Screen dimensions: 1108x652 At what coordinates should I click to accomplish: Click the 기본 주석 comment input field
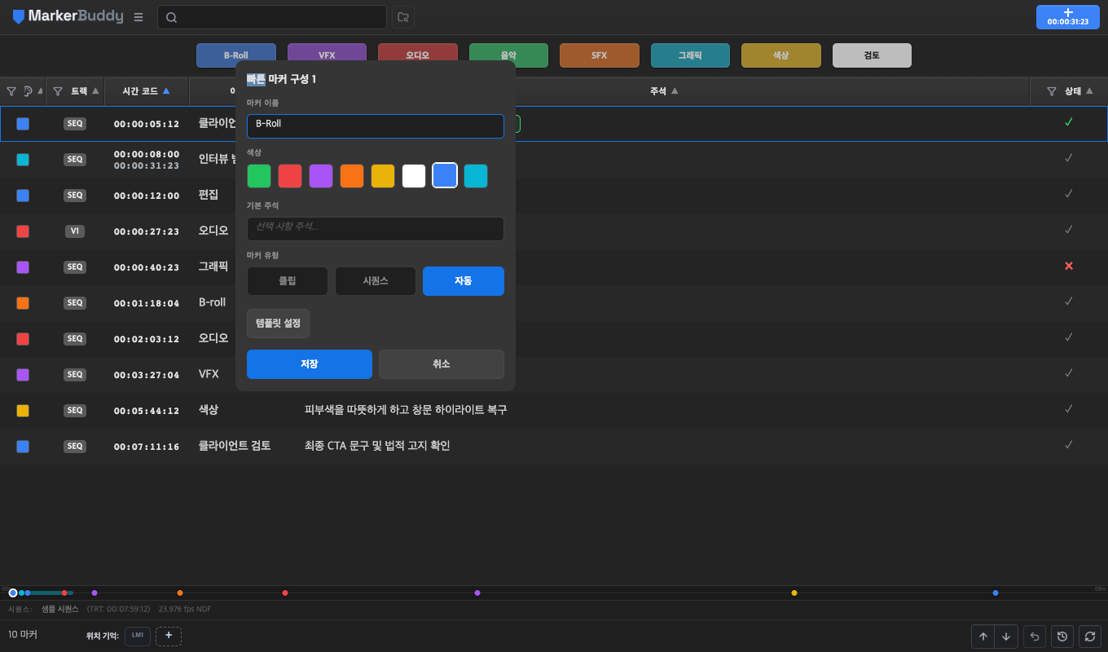376,228
